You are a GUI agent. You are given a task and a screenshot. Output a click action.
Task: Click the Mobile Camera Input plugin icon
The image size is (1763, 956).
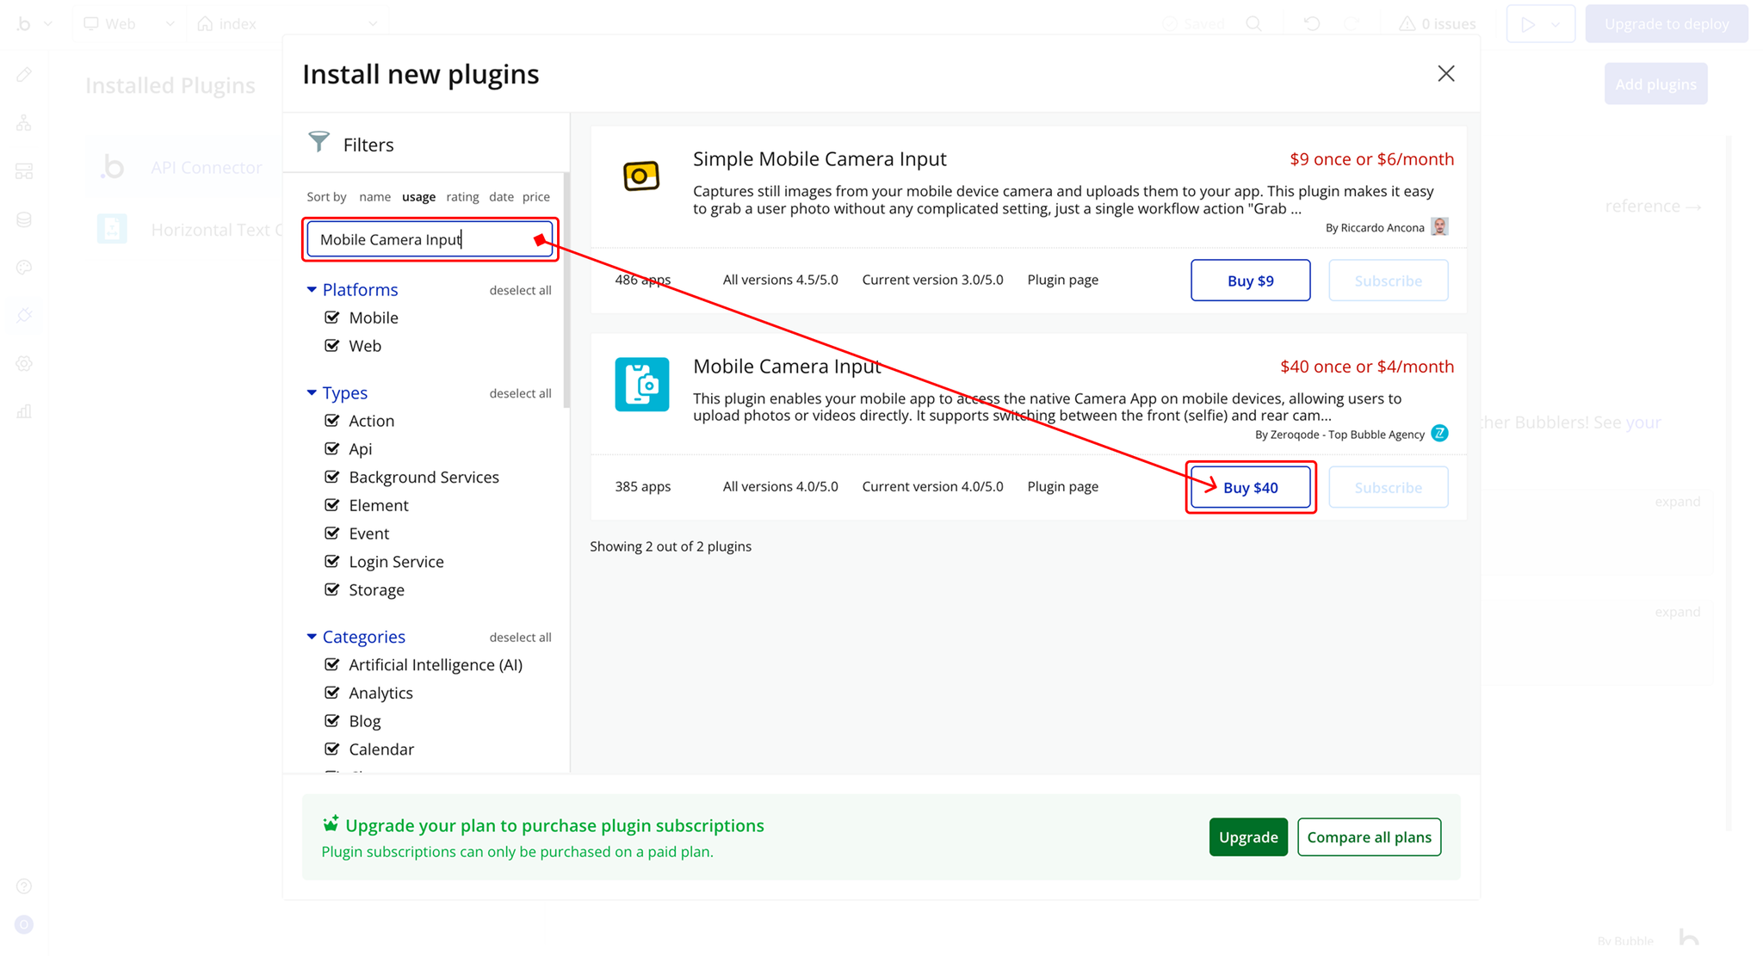[x=641, y=385]
